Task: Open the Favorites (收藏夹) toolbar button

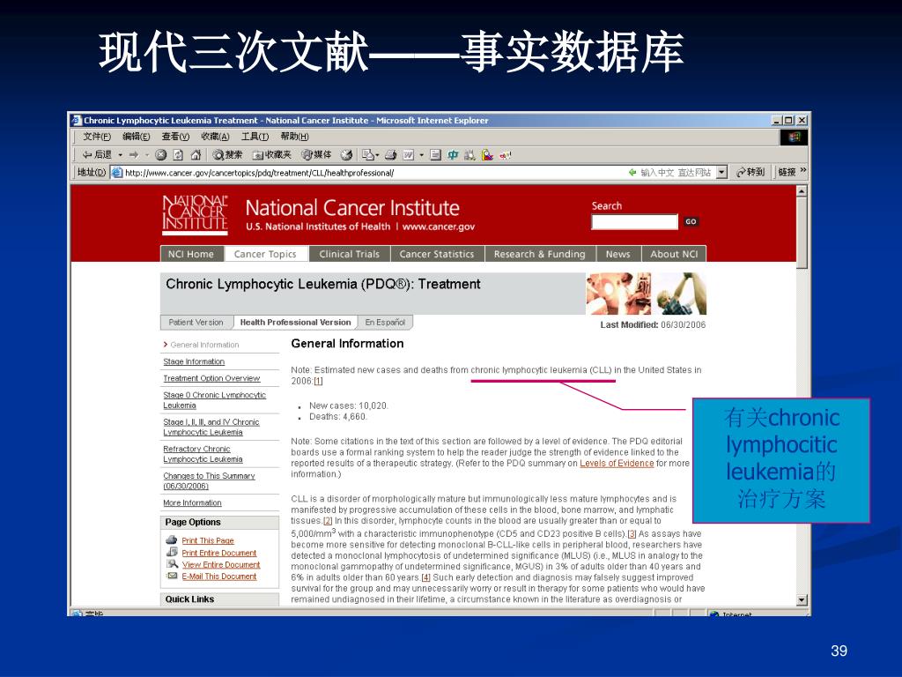Action: (x=272, y=155)
